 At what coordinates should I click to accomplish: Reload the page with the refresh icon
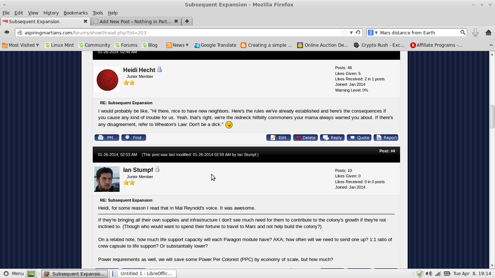pyautogui.click(x=358, y=33)
